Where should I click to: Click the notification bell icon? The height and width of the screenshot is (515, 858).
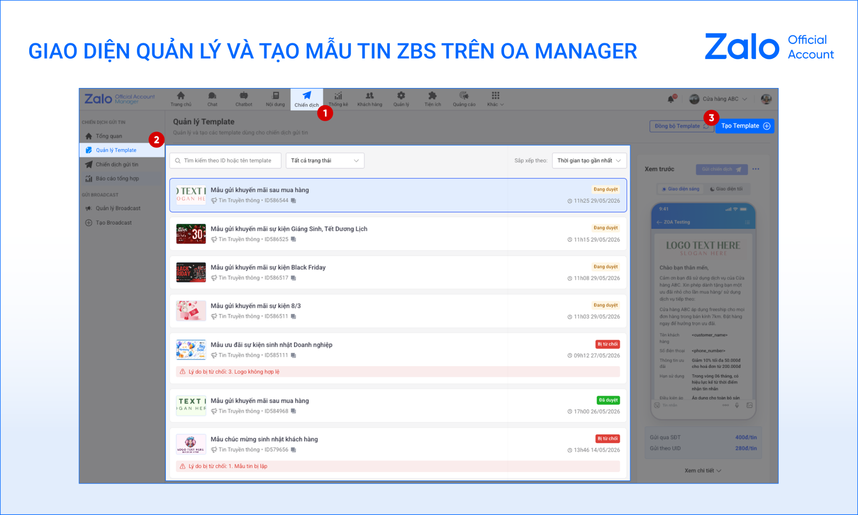click(671, 99)
